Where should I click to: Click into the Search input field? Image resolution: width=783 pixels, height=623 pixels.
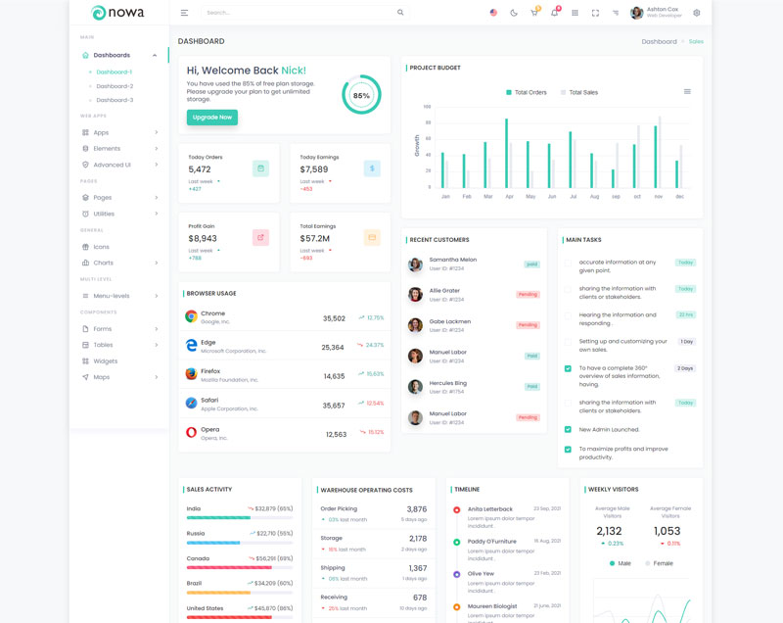pyautogui.click(x=299, y=13)
